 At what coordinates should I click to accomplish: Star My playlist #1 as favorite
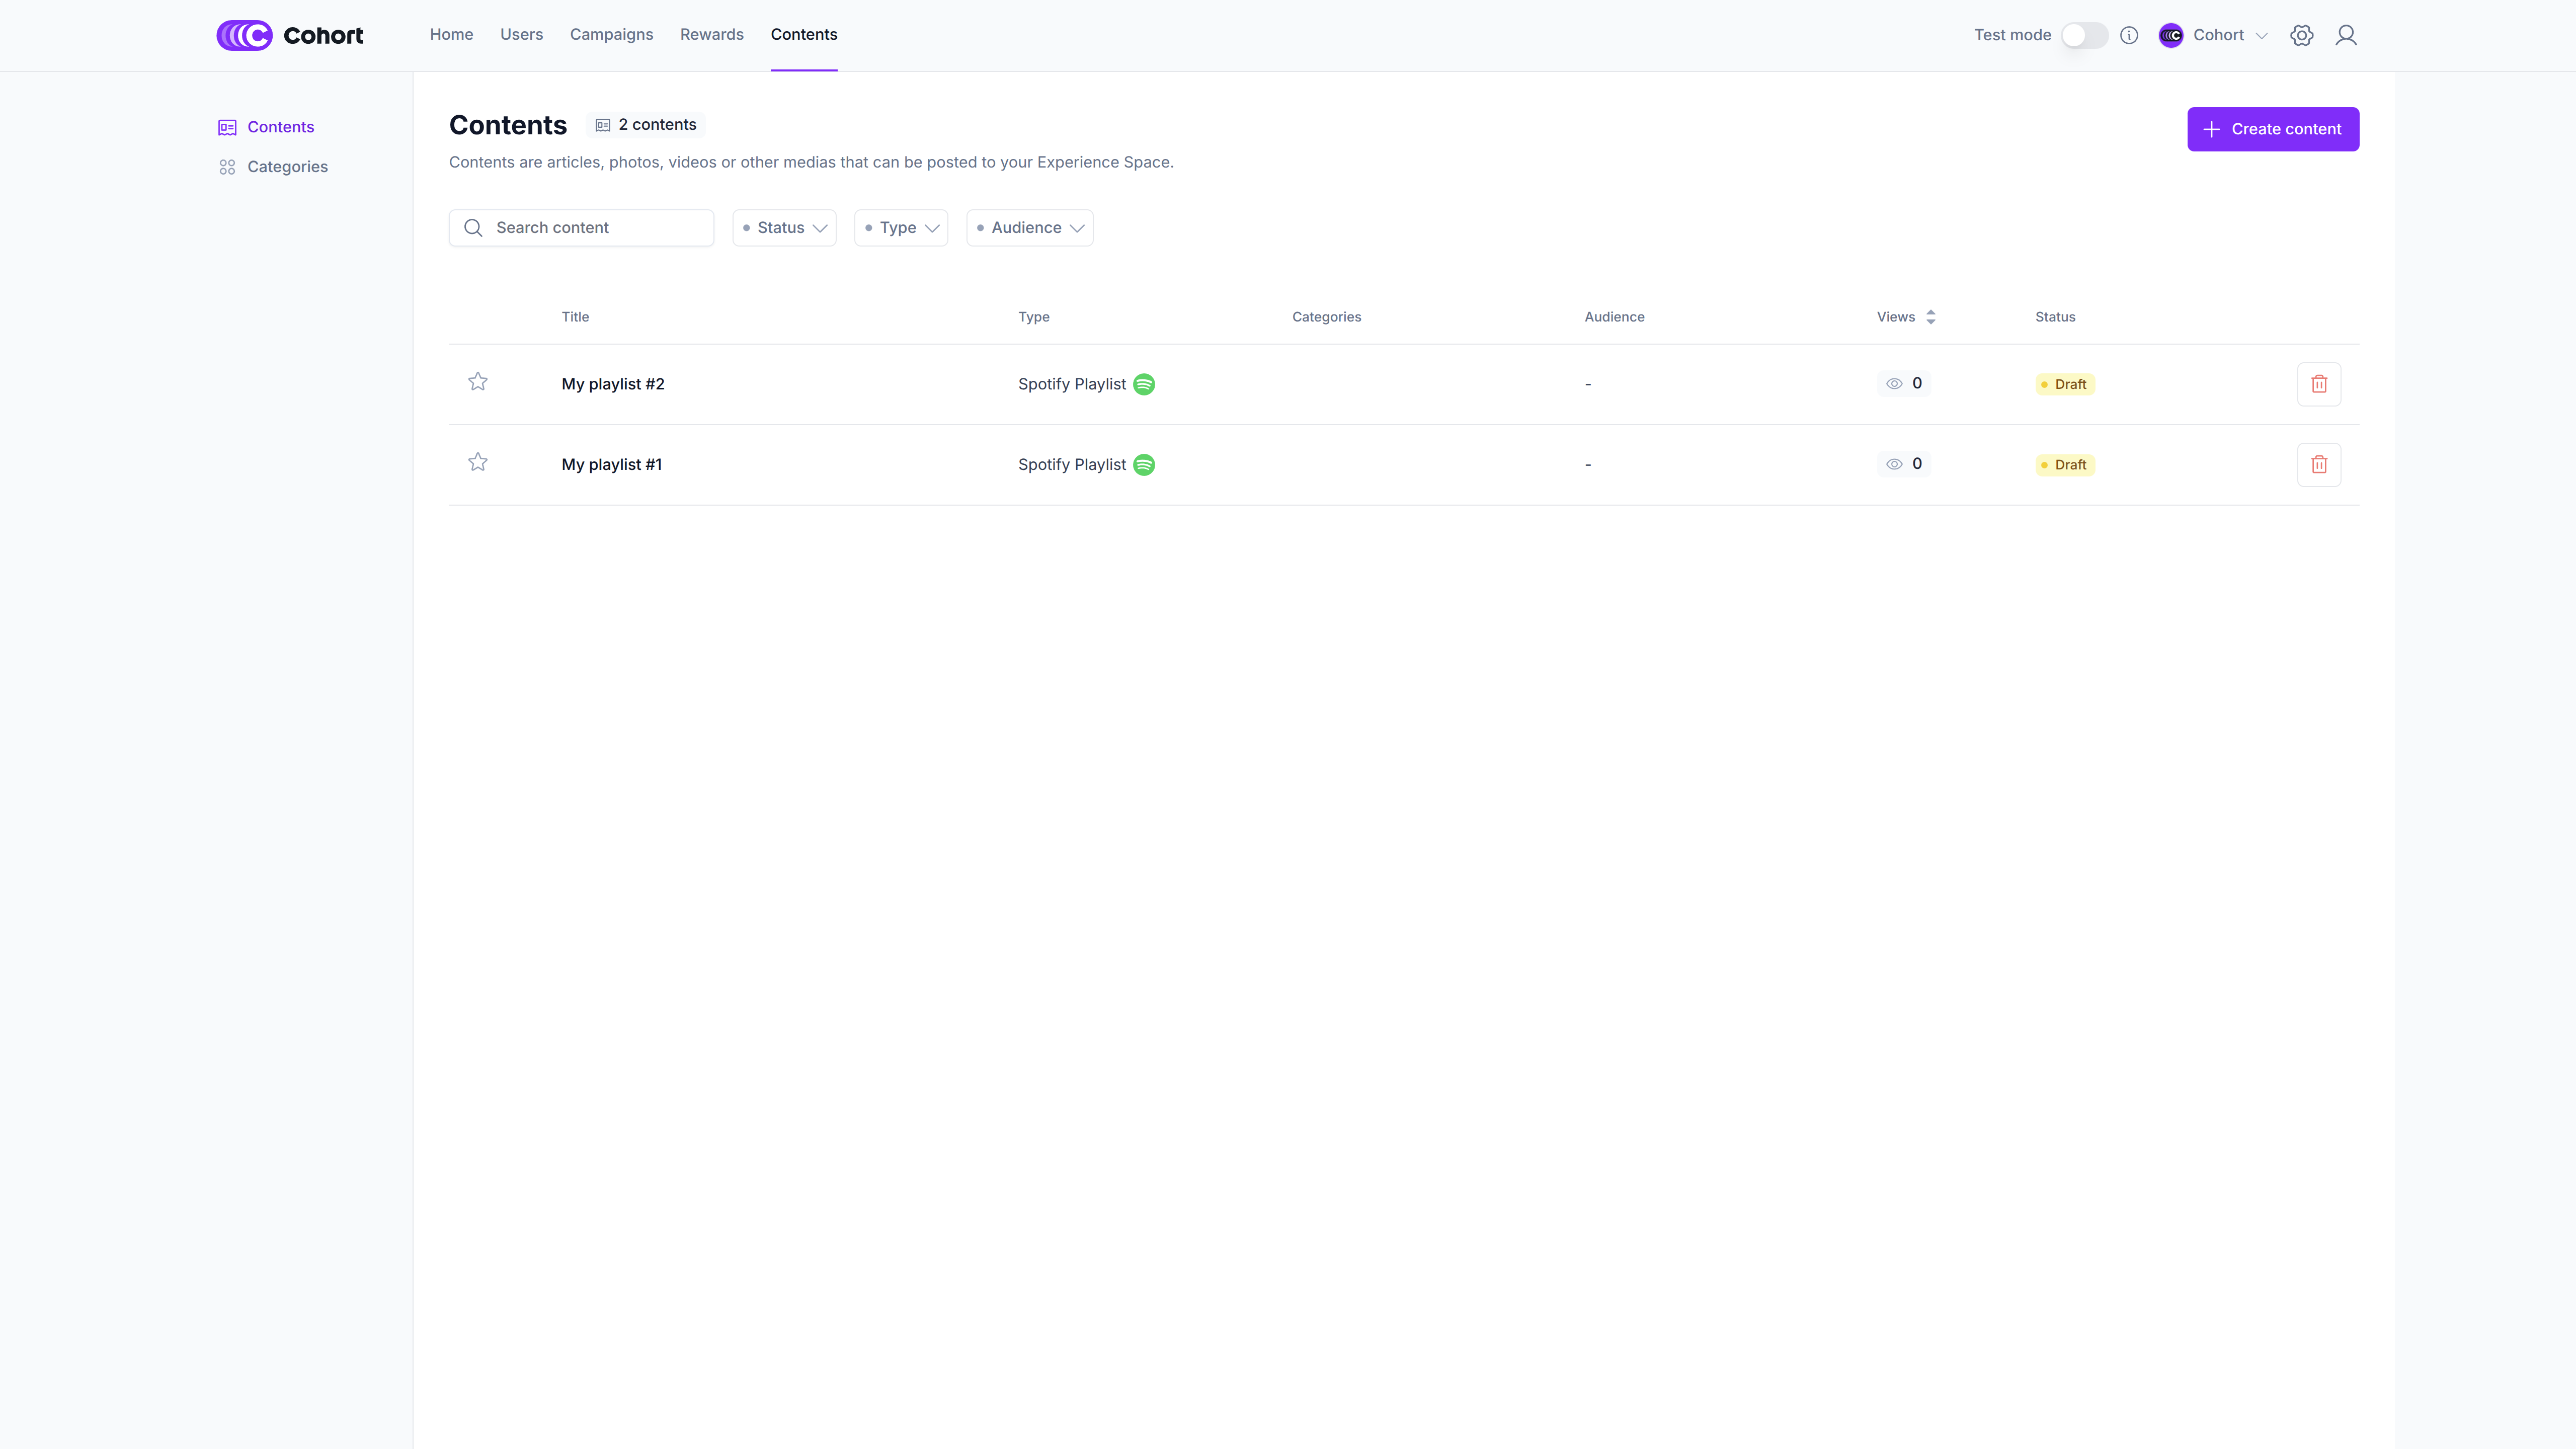(478, 462)
